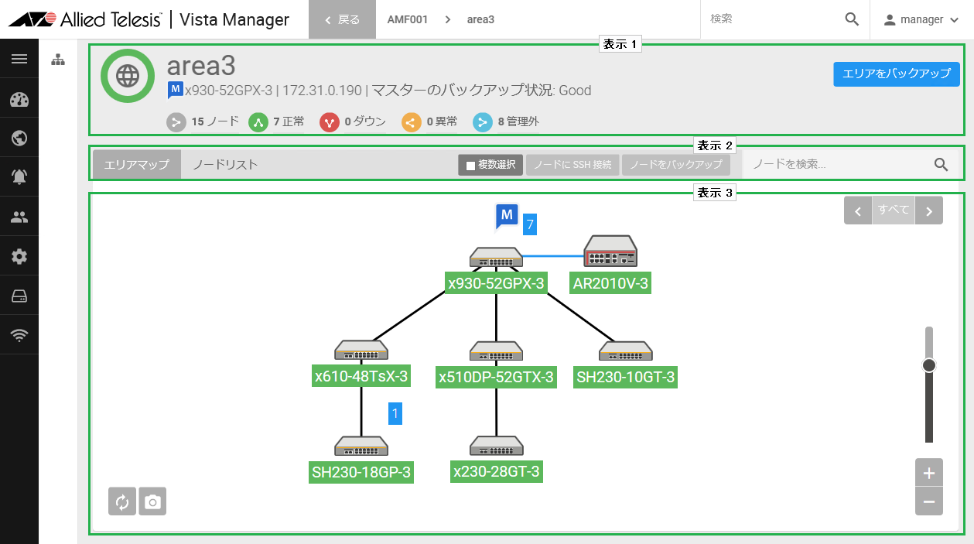
Task: Select the x610-48TsX-3 switch icon
Action: click(x=361, y=350)
